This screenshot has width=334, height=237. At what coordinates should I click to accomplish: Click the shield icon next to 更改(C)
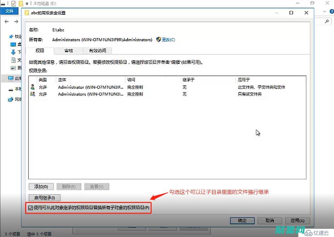158,40
